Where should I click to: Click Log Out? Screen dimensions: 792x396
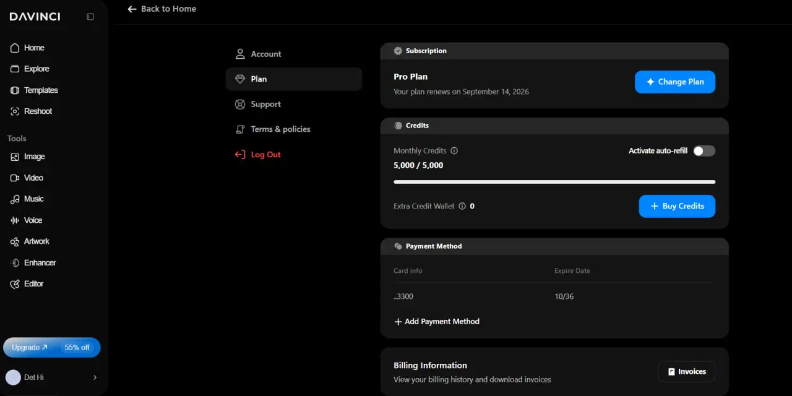click(257, 155)
